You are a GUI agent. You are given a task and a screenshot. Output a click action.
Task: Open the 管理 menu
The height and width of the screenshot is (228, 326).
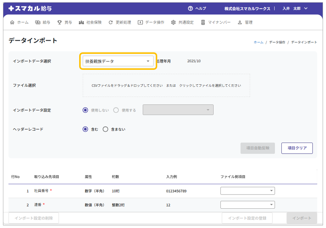(x=245, y=22)
